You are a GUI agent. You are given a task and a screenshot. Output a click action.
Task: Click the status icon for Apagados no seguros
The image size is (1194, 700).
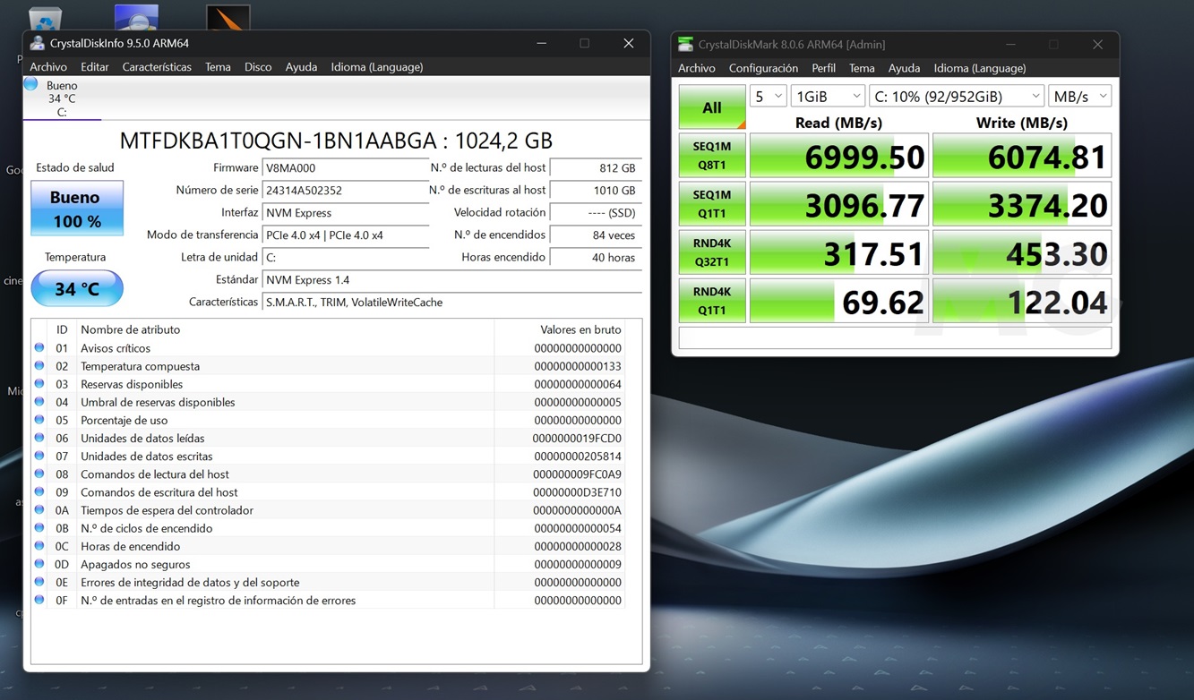click(x=39, y=564)
